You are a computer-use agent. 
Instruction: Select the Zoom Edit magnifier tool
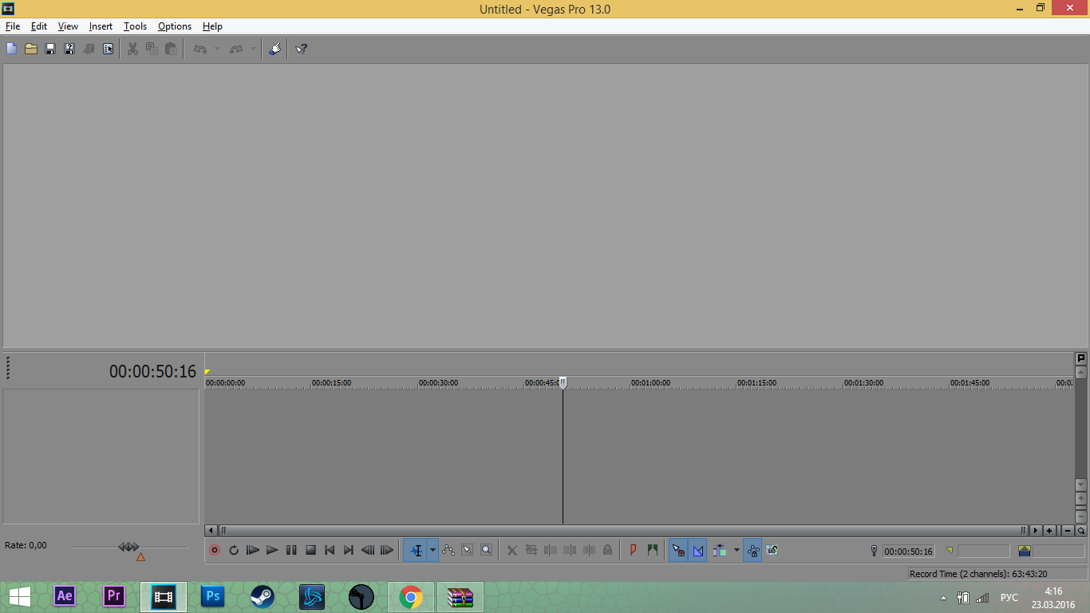click(x=487, y=550)
